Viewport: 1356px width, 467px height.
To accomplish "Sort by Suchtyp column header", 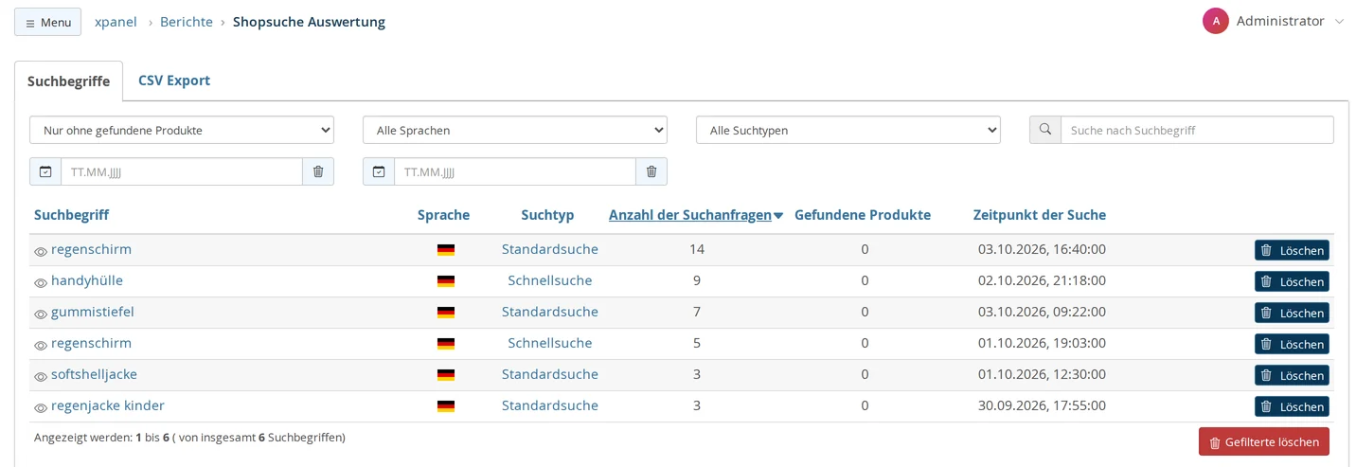I will click(x=547, y=215).
